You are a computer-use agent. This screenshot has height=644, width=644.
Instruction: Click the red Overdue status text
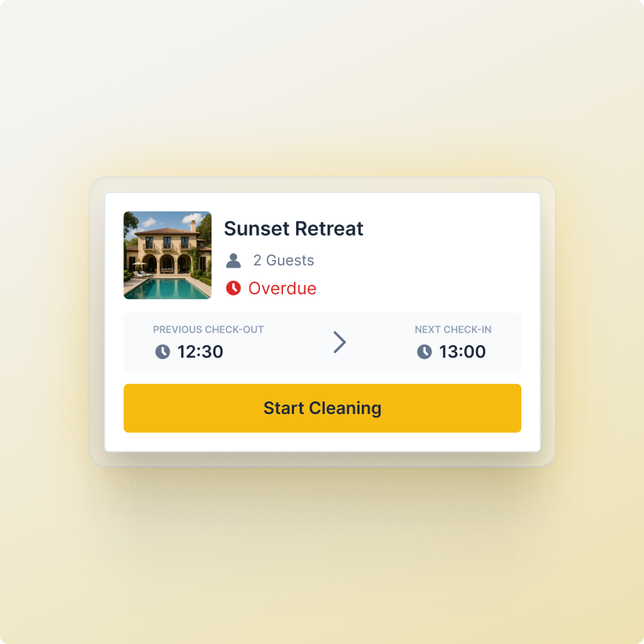pyautogui.click(x=282, y=288)
